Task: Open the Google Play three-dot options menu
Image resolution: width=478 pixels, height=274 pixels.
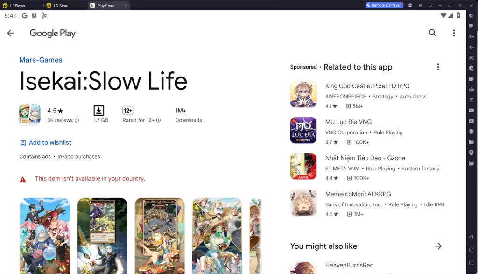Action: pyautogui.click(x=454, y=33)
